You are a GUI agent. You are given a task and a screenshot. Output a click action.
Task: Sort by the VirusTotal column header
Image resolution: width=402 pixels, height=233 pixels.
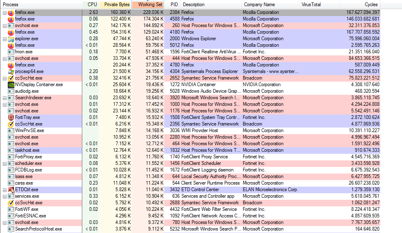click(319, 5)
